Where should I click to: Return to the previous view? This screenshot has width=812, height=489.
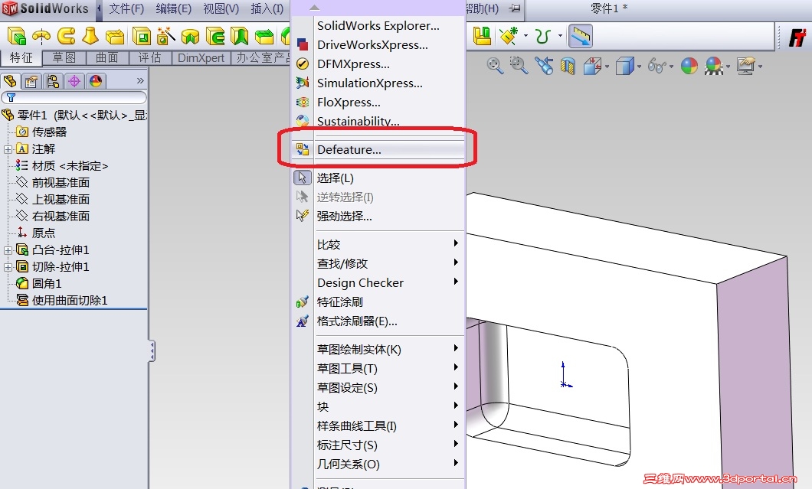[544, 66]
